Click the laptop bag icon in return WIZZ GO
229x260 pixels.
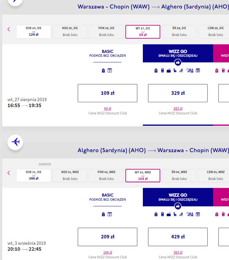click(169, 214)
